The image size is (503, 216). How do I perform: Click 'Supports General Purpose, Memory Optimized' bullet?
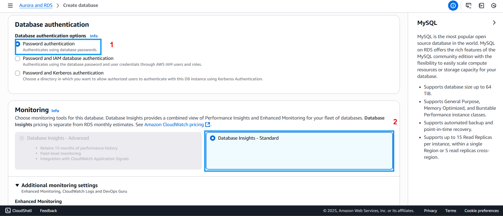460,108
